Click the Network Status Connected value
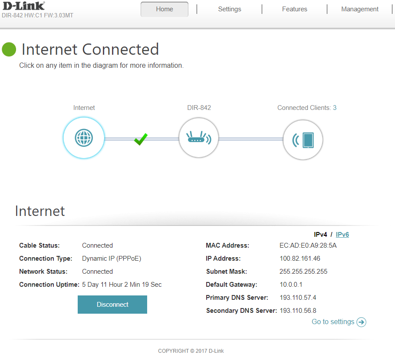This screenshot has width=395, height=358. pyautogui.click(x=98, y=272)
